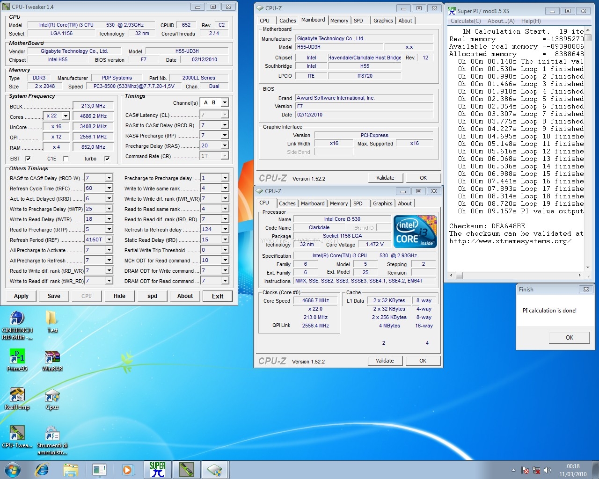The width and height of the screenshot is (599, 479).
Task: Open the Memory tab in the CPU-Z Processor window
Action: (x=339, y=203)
